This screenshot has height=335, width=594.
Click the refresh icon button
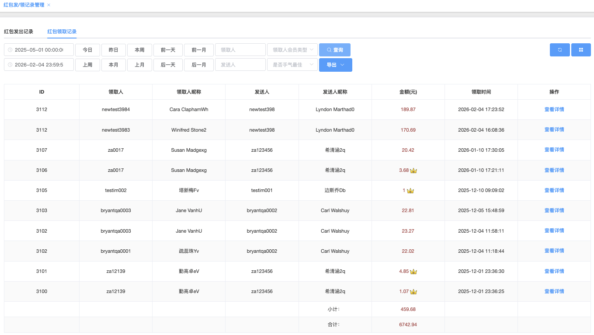pos(559,50)
